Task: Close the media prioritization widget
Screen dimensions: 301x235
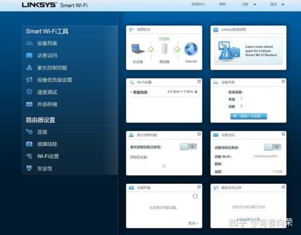Action: [283, 187]
